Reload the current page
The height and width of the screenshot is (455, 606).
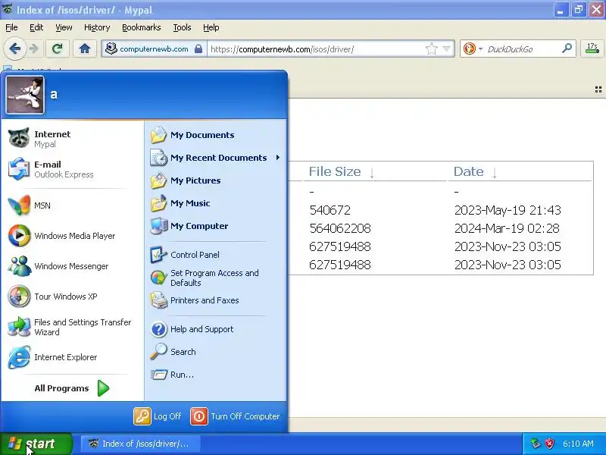pos(58,49)
